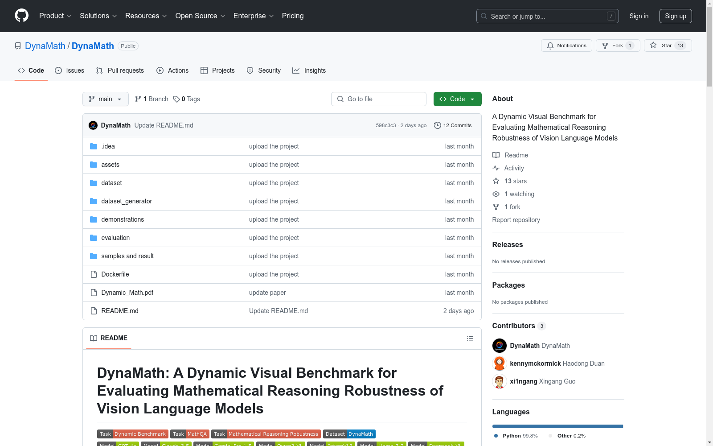Click the Sign up button
Viewport: 713px width, 446px height.
pyautogui.click(x=675, y=16)
